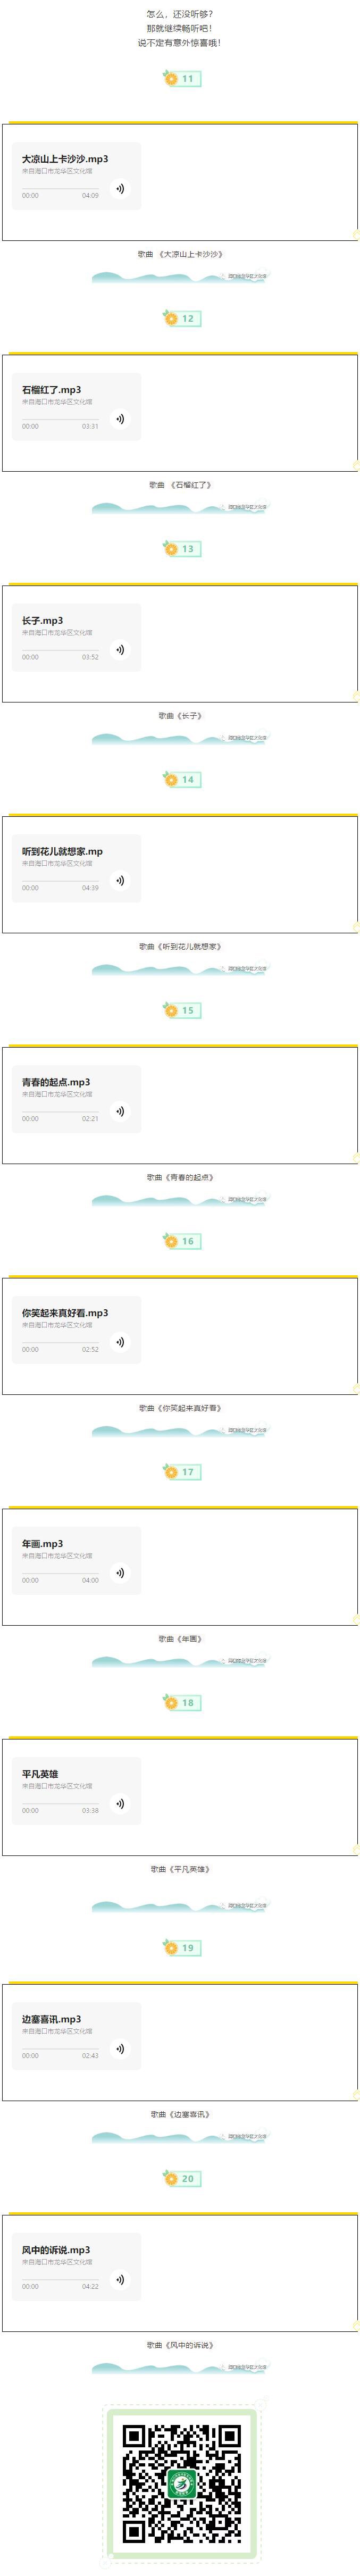This screenshot has height=2576, width=360.
Task: Play the 青春的起点.mp3 audio
Action: click(120, 1111)
